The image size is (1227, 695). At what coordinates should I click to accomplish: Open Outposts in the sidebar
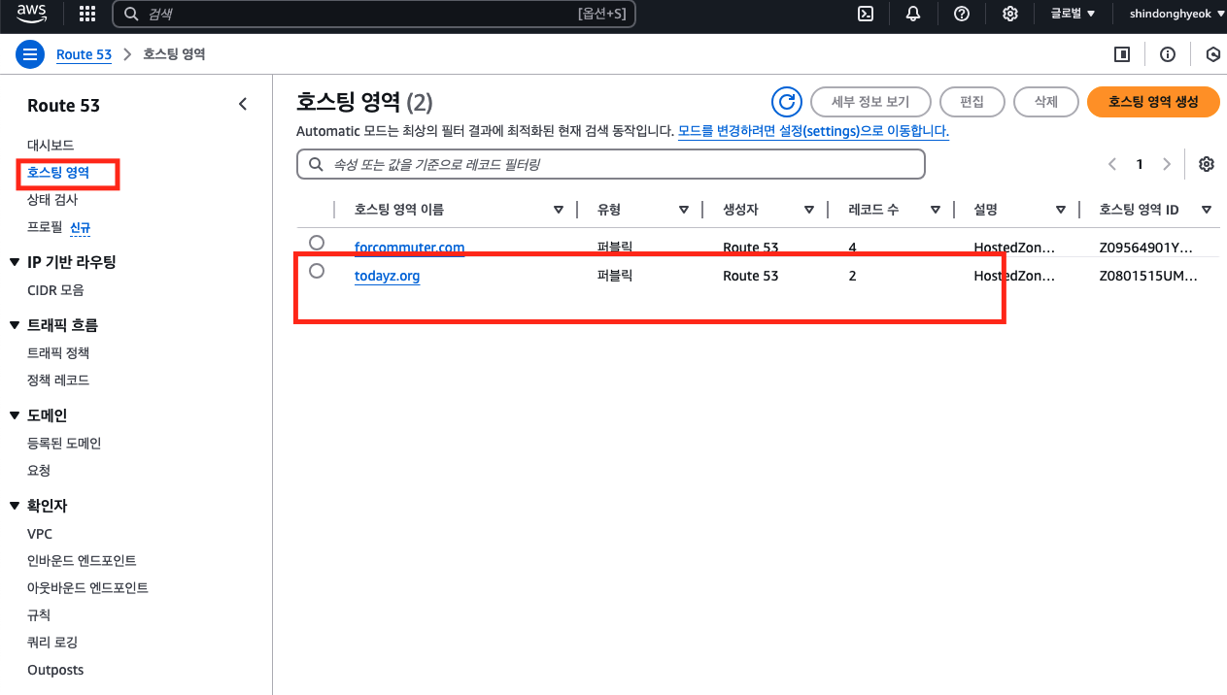tap(55, 670)
